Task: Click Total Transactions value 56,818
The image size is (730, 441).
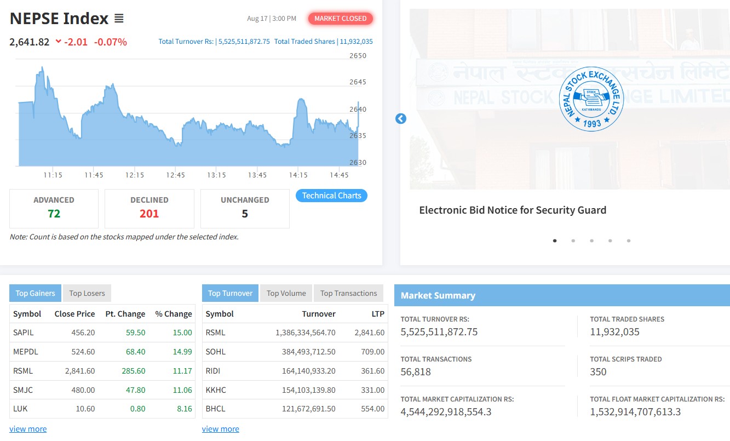Action: (416, 372)
